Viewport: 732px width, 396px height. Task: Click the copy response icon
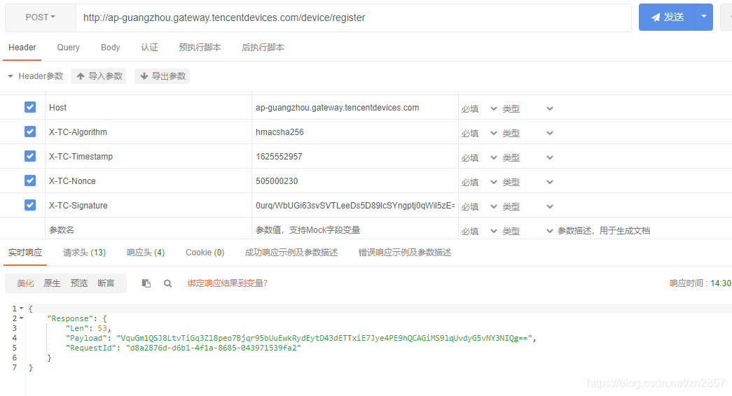146,283
